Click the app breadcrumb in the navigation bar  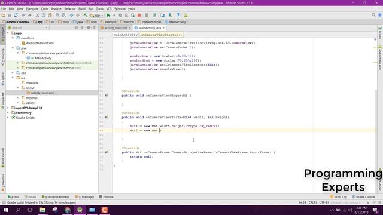[x=38, y=22]
